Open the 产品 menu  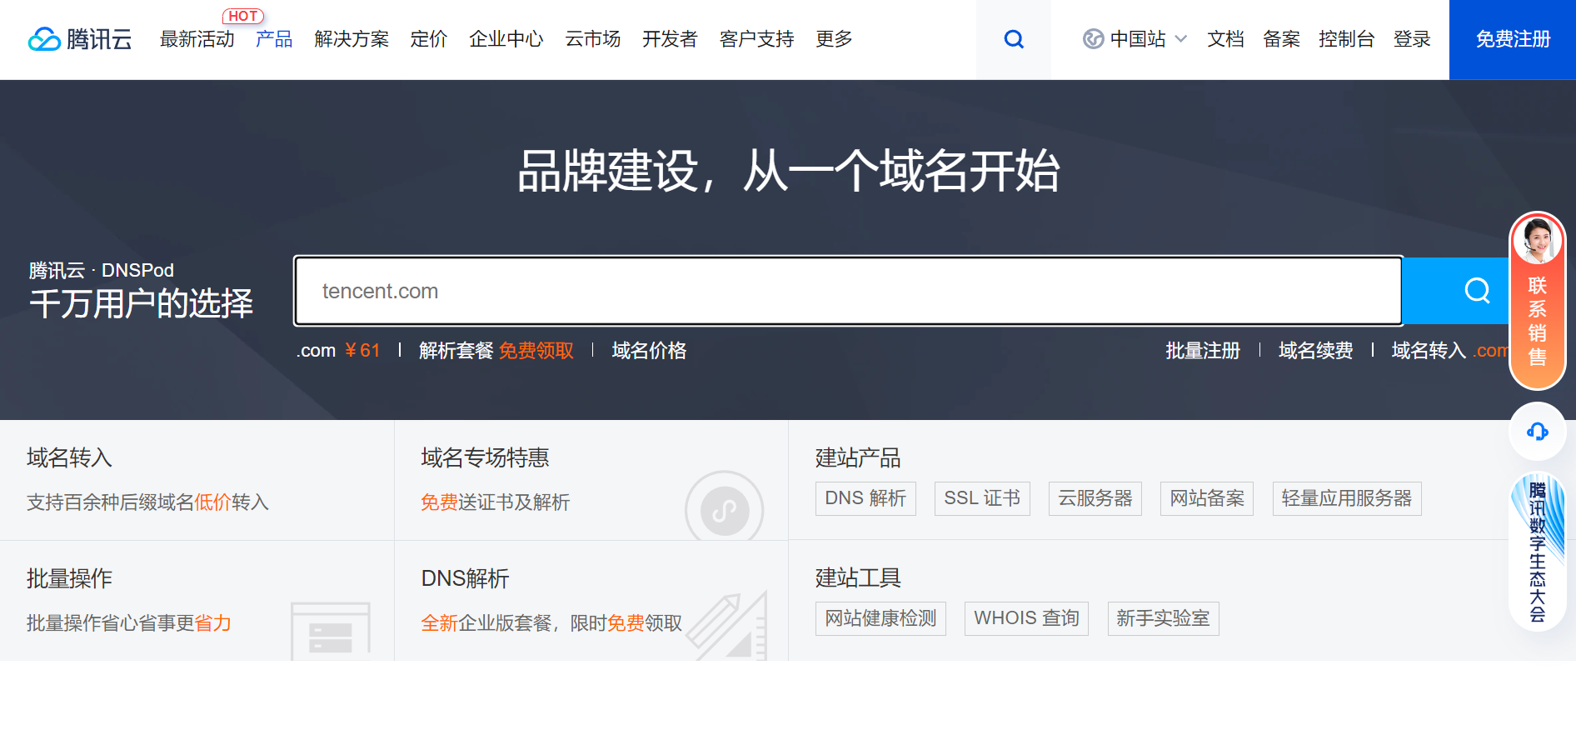click(274, 39)
